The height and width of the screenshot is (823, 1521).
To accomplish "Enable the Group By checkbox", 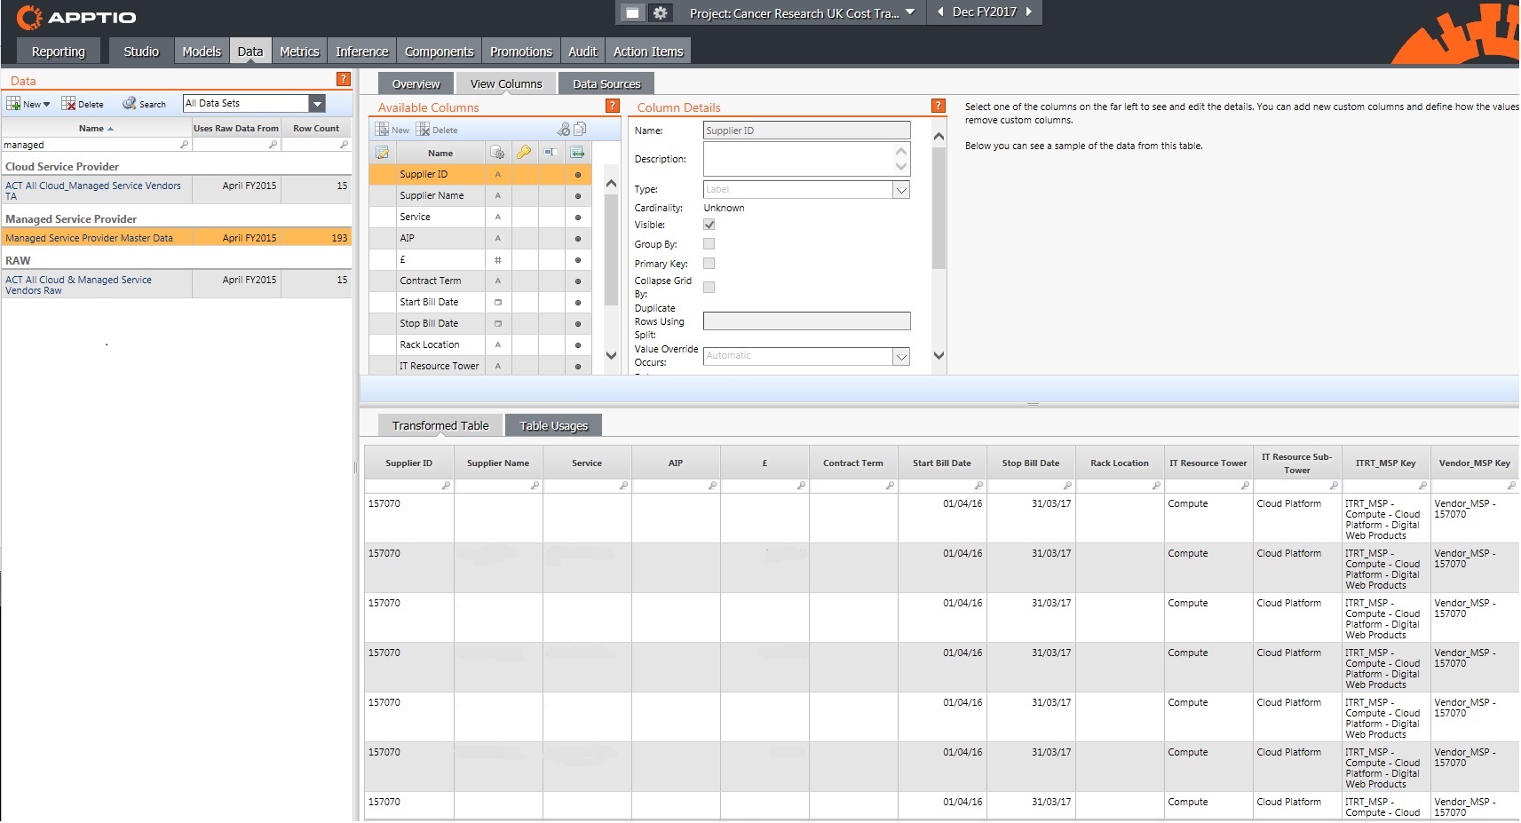I will coord(709,244).
